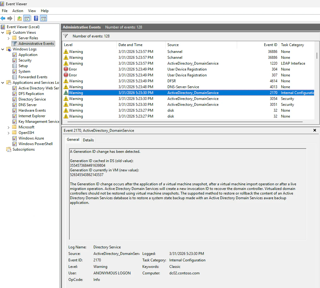Click the Forwarded Events log icon
Image resolution: width=320 pixels, height=288 pixels.
[x=15, y=77]
